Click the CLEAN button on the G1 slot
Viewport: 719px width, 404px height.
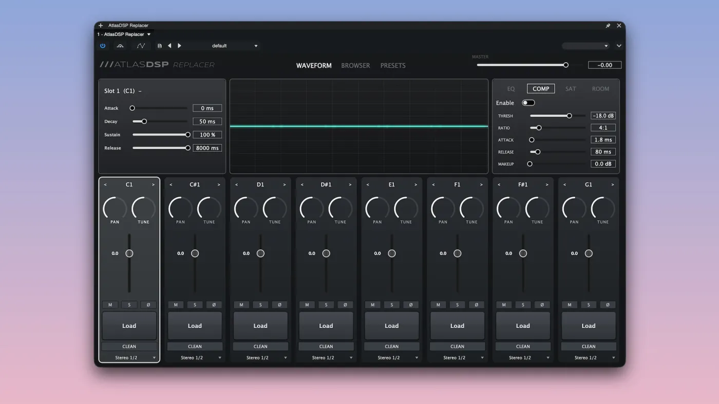589,347
